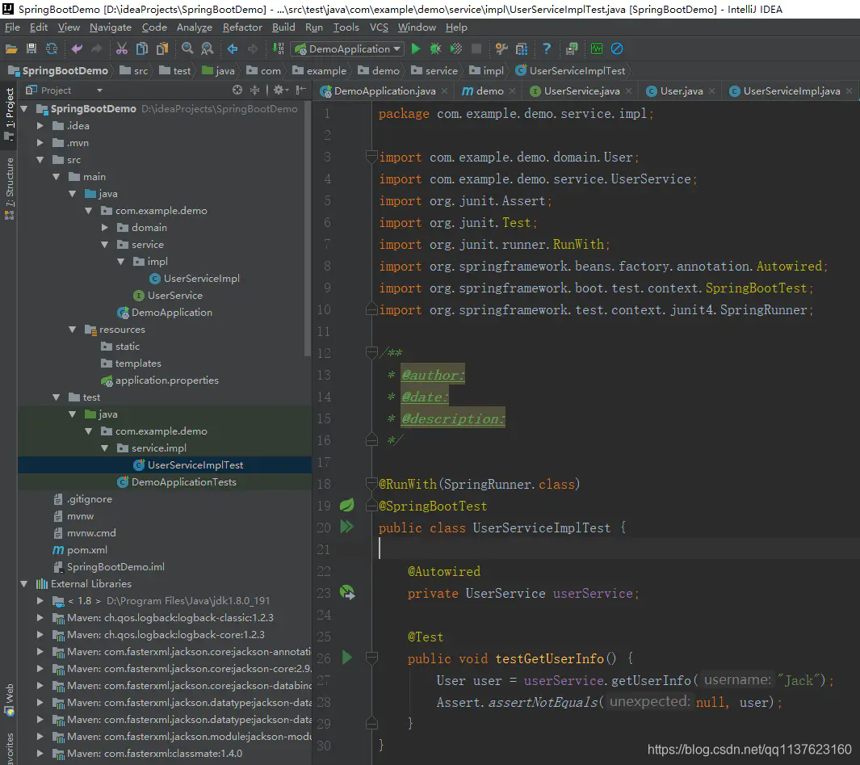Close the User.java tab

point(712,91)
